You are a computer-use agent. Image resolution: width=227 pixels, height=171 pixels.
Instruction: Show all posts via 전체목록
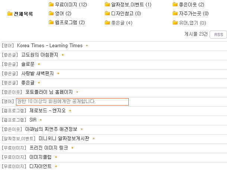[x=23, y=14]
